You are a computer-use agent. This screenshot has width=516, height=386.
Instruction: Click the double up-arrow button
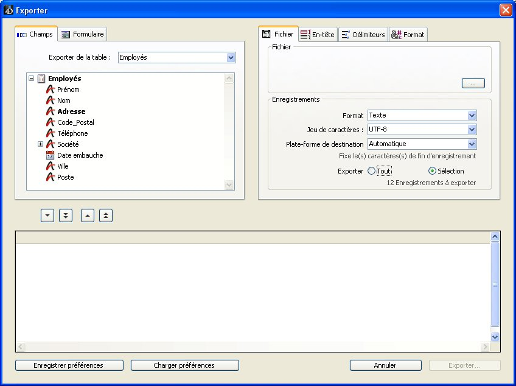[106, 216]
